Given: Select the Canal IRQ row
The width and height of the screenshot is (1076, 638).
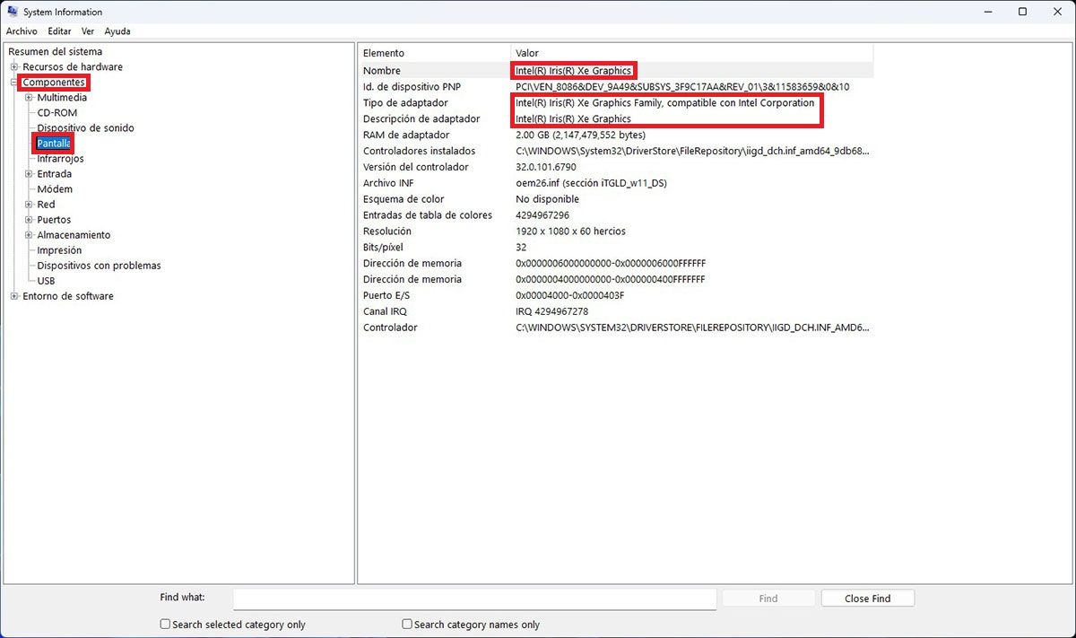Looking at the screenshot, I should click(615, 311).
